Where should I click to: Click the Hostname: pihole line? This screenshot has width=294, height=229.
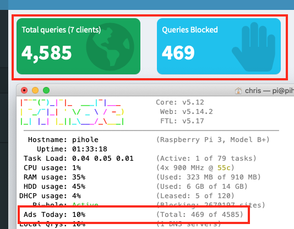[63, 140]
